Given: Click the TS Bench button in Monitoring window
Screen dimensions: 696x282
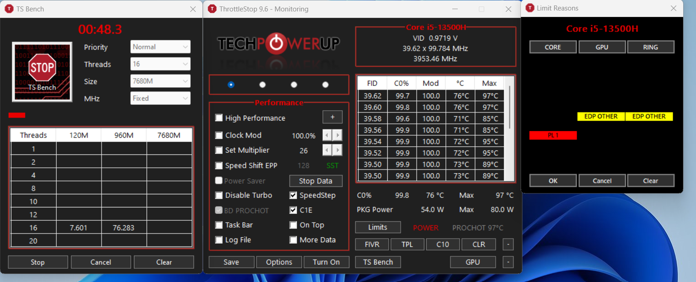Looking at the screenshot, I should [x=378, y=262].
